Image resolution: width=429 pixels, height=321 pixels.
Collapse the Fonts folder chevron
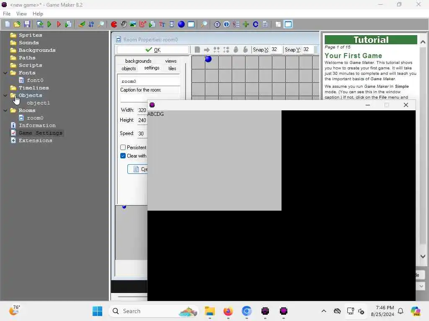[x=5, y=73]
